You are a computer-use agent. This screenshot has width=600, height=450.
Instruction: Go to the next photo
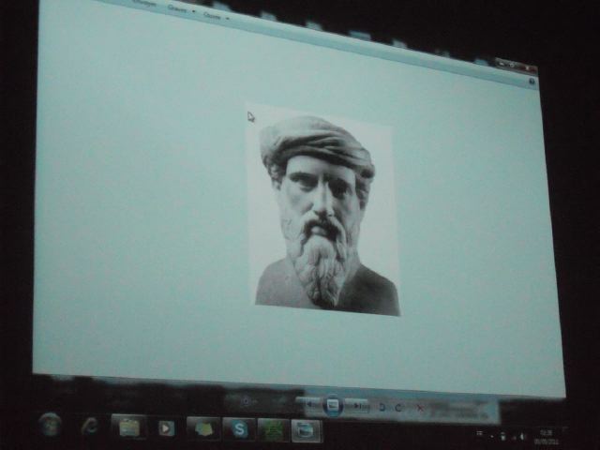[x=356, y=406]
